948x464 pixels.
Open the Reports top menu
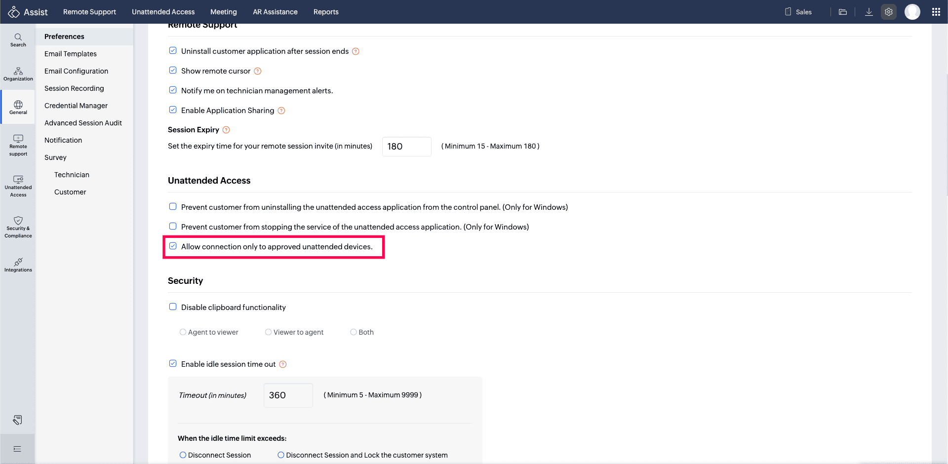point(326,12)
